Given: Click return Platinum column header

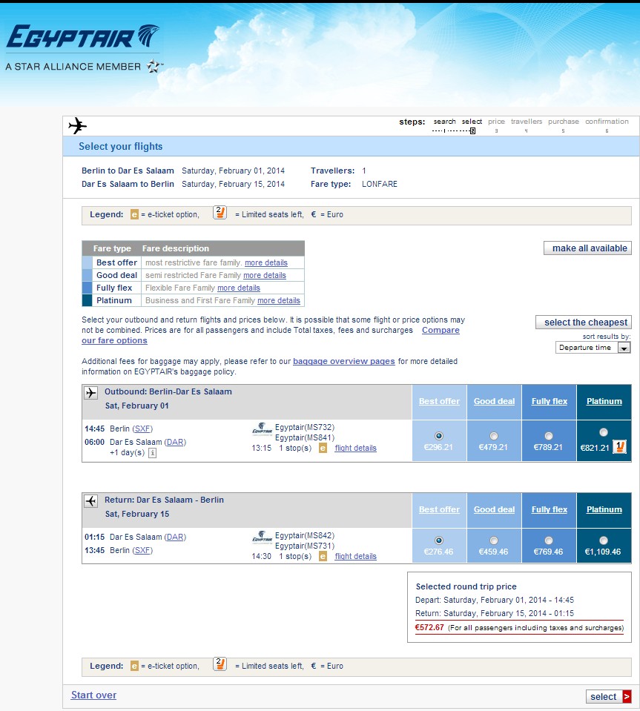Looking at the screenshot, I should click(604, 509).
